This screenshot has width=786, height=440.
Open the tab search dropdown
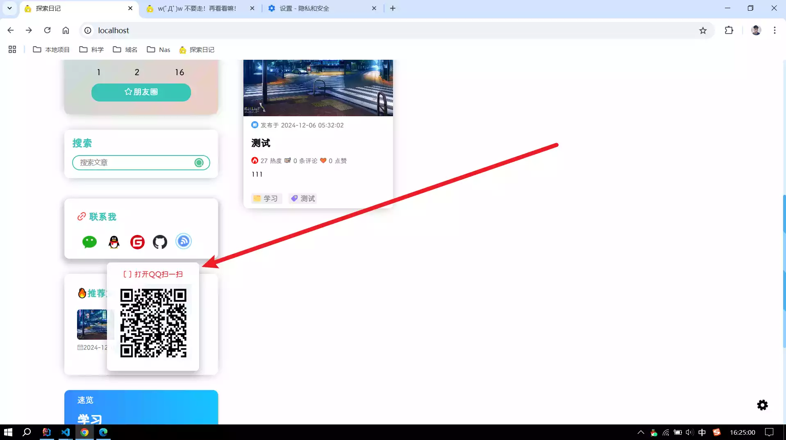click(x=9, y=8)
